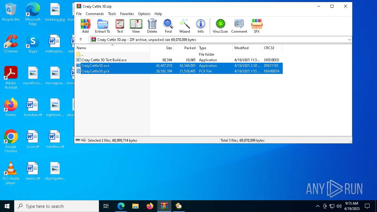This screenshot has width=377, height=212.
Task: Select the Google Chrome desktop shortcut
Action: [11, 141]
